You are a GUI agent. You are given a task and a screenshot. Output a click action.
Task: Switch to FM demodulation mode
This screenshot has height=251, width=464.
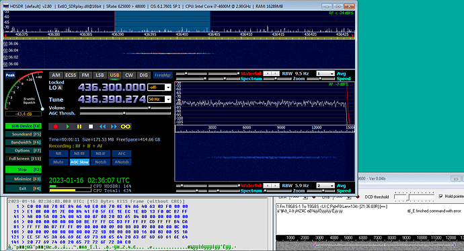point(85,75)
